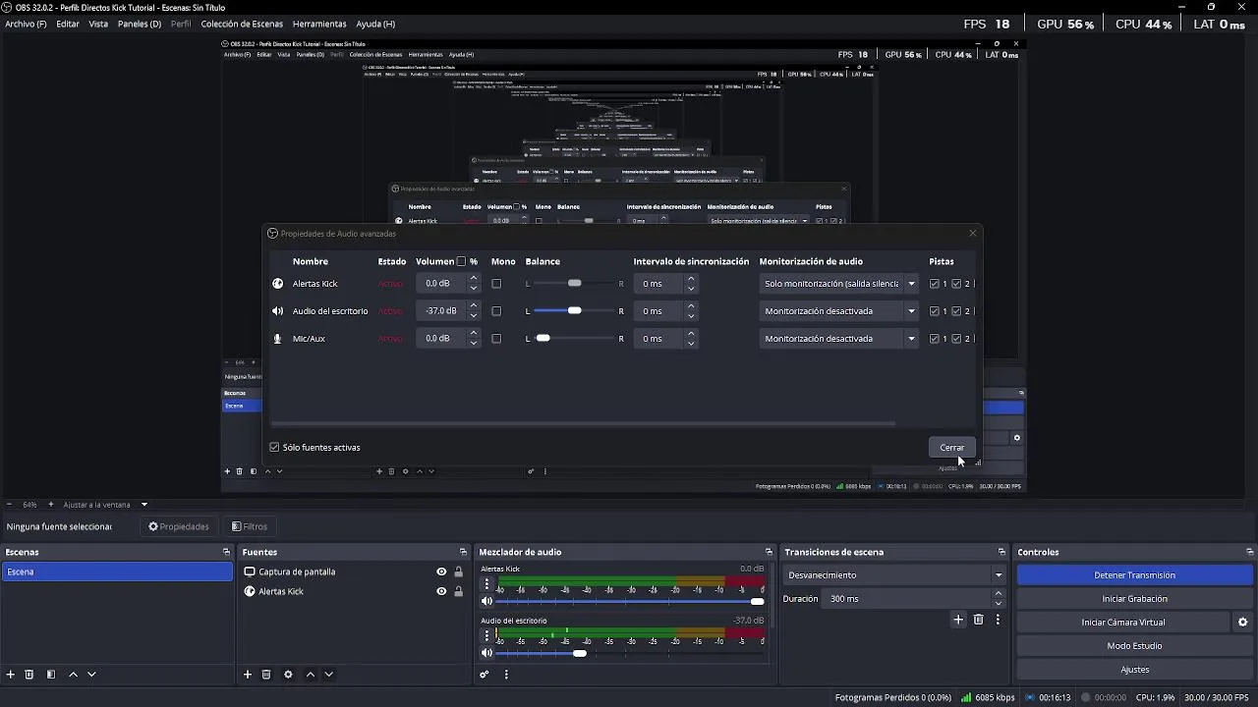Open Alertas Kick monitoring dropdown
1258x707 pixels.
pos(839,284)
